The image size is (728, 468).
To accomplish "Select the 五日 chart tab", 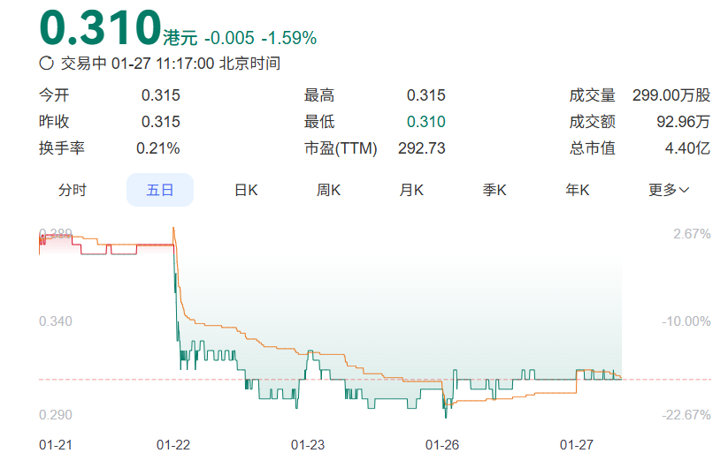I will click(160, 190).
